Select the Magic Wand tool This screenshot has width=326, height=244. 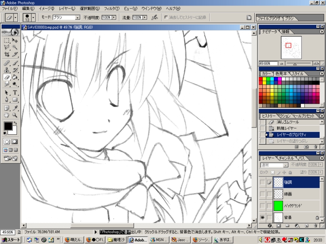pos(15,47)
